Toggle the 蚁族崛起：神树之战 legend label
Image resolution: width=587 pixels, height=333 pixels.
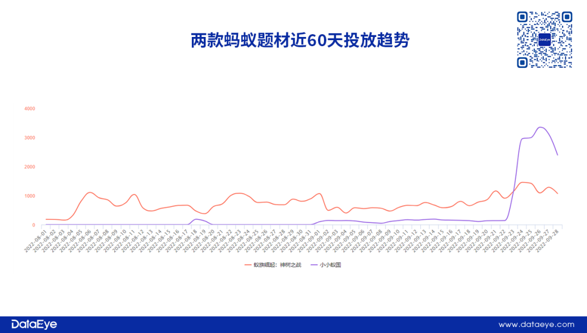(x=275, y=265)
